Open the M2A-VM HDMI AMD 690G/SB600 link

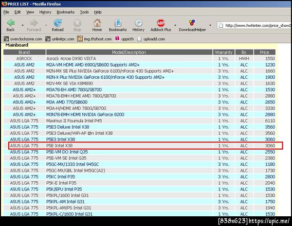point(93,65)
